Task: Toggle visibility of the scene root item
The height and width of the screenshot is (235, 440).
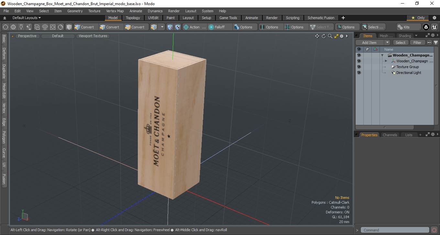Action: pos(359,55)
